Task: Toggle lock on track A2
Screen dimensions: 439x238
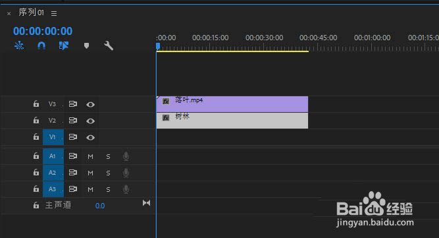Action: click(36, 172)
